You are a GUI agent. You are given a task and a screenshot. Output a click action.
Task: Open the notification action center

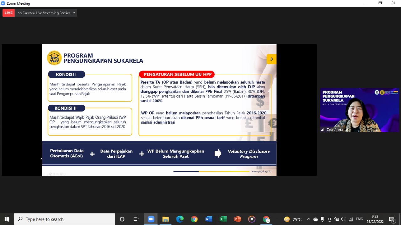pos(392,219)
